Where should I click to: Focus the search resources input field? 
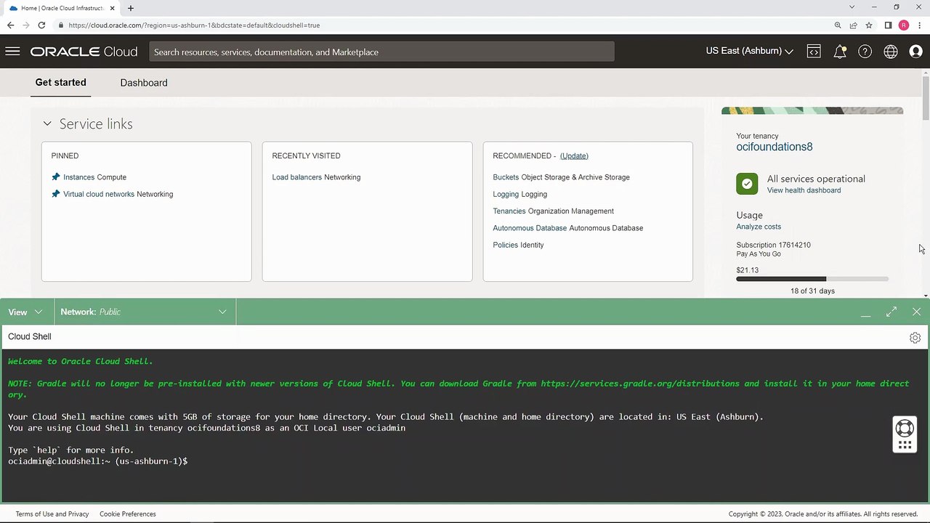point(381,52)
